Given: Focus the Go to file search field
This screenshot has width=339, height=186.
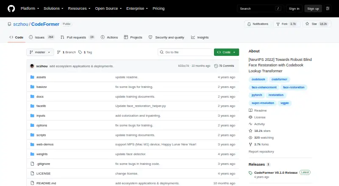Looking at the screenshot, I should click(x=185, y=52).
